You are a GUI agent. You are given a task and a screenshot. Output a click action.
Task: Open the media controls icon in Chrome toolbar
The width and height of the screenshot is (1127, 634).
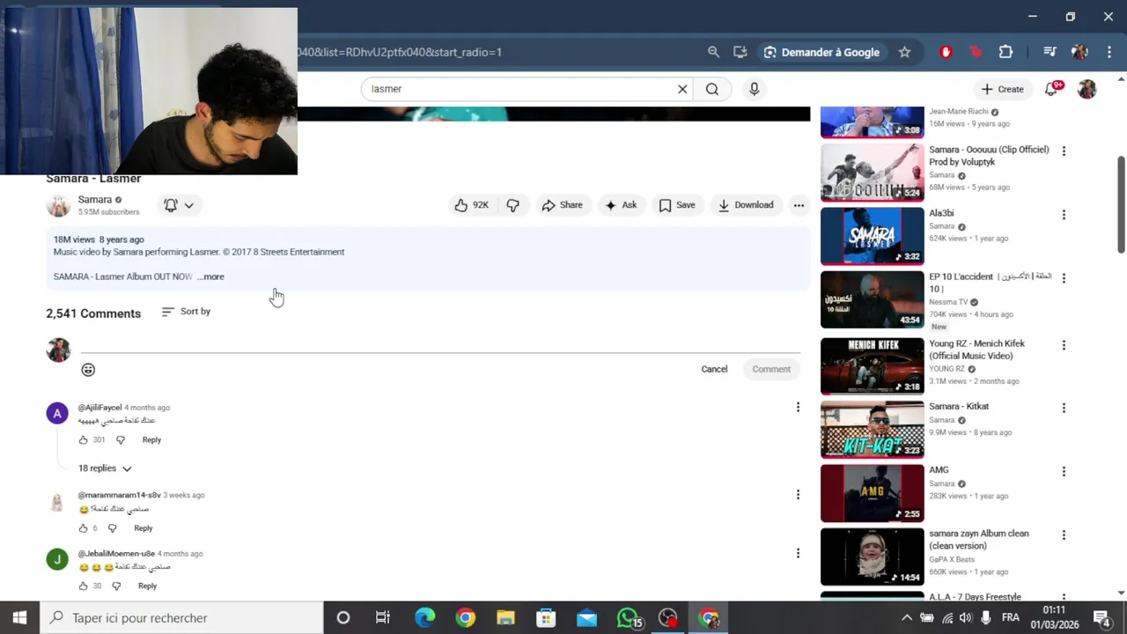point(1050,52)
